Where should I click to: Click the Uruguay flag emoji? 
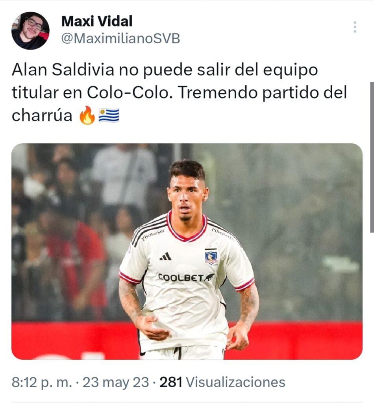109,115
